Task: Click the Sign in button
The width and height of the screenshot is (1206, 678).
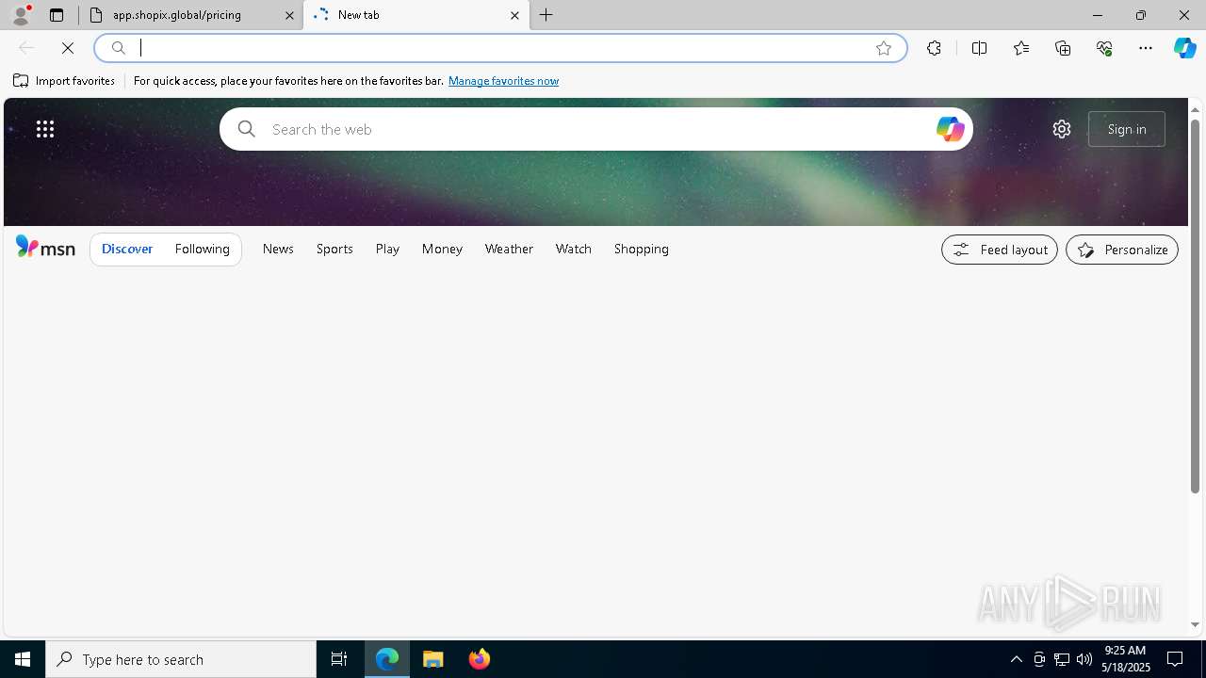Action: pos(1127,129)
